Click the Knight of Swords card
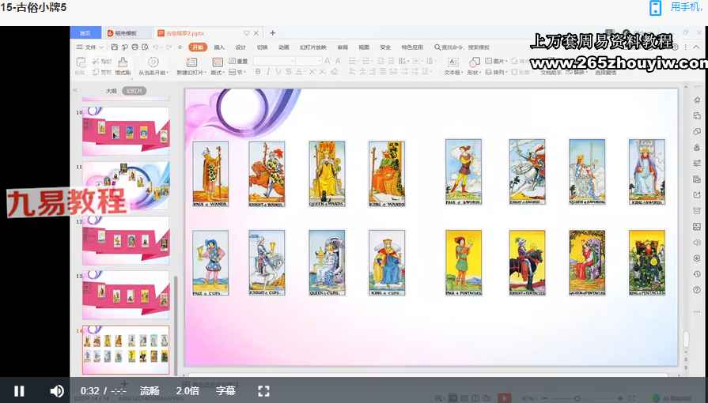Viewport: 708px width, 403px height. tap(527, 171)
